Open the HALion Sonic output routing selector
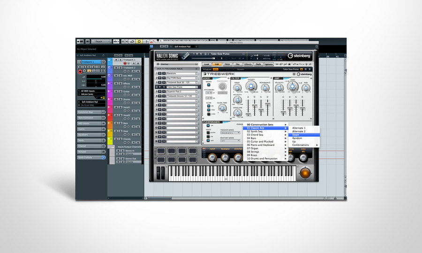Image resolution: width=422 pixels, height=253 pixels. (91, 94)
